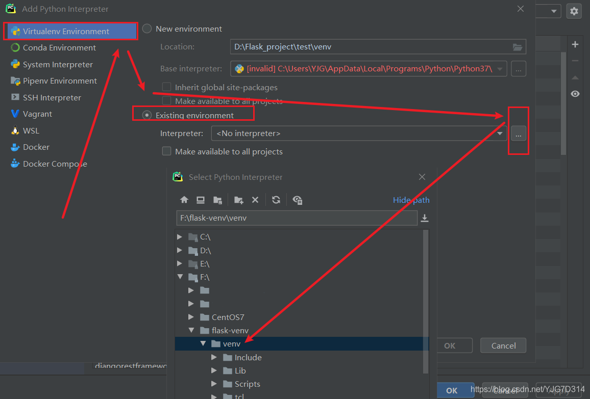Click the Desktop directory icon
This screenshot has height=399, width=590.
(x=201, y=200)
